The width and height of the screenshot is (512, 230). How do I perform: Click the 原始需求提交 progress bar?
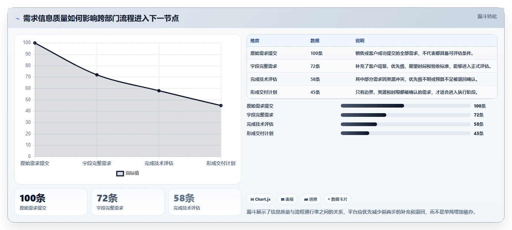(x=406, y=106)
